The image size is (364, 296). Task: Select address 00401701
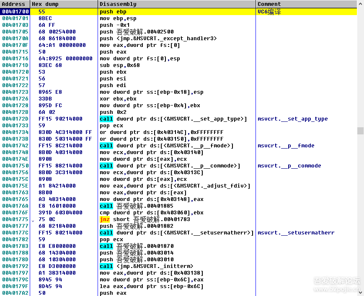(15, 18)
